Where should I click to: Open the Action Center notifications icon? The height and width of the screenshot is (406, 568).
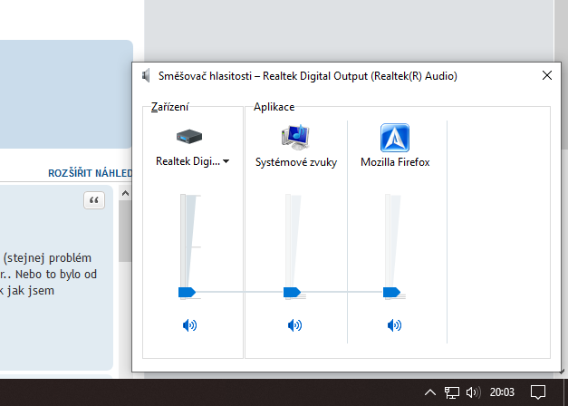click(x=538, y=391)
